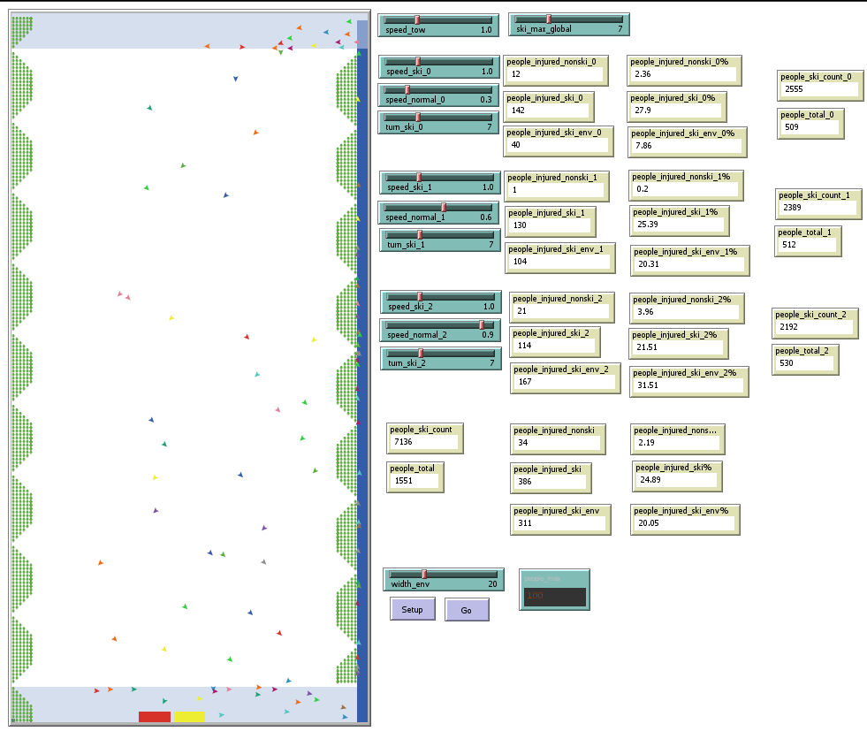Select the people_ski_count_2 monitor
Image resolution: width=867 pixels, height=739 pixels.
tap(814, 323)
